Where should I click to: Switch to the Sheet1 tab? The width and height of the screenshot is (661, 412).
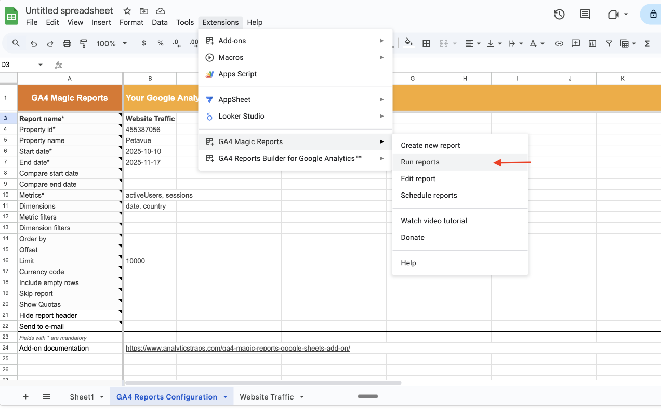(x=82, y=397)
